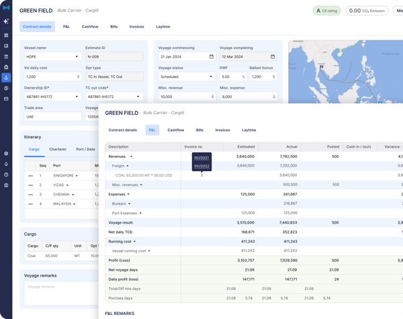The height and width of the screenshot is (319, 403).
Task: Expand the Bunkers row
Action: pos(129,203)
